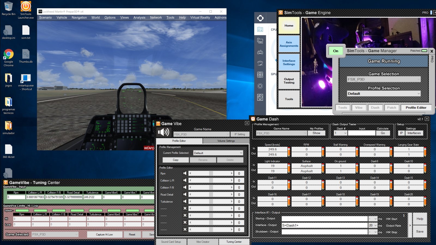The width and height of the screenshot is (436, 245).
Task: Toggle the Turbulence green Option bar
Action: 96,210
